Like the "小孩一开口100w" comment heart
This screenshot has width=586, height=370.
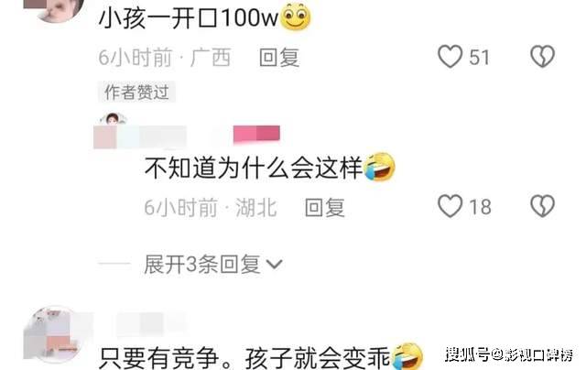(450, 57)
